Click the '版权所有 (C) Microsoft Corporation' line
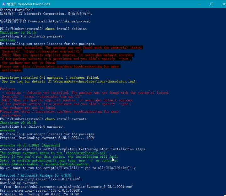226x196 pixels. click(46, 14)
